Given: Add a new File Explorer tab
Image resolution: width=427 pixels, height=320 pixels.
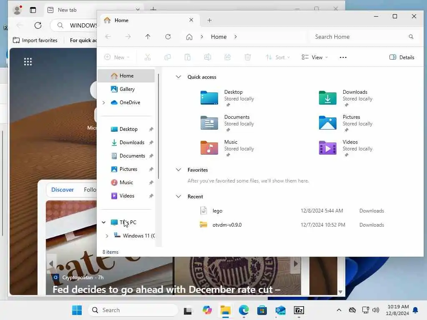Looking at the screenshot, I should click(209, 20).
